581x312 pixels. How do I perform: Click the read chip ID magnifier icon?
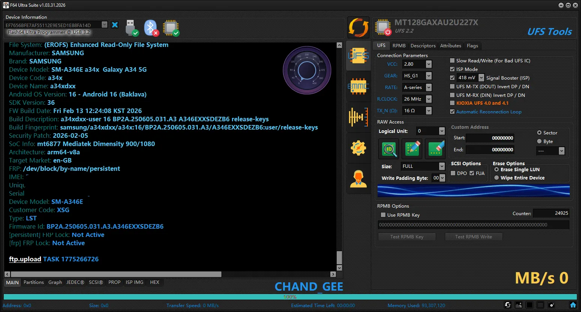point(389,149)
